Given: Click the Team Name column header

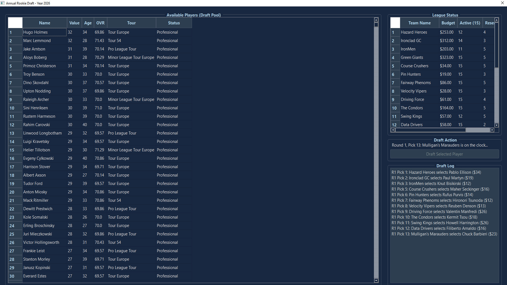Looking at the screenshot, I should pyautogui.click(x=419, y=23).
